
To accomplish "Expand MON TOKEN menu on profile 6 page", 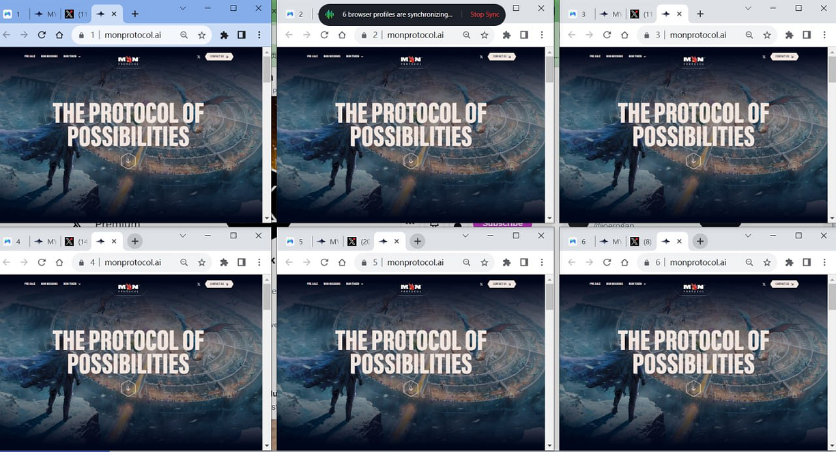I will pos(637,284).
